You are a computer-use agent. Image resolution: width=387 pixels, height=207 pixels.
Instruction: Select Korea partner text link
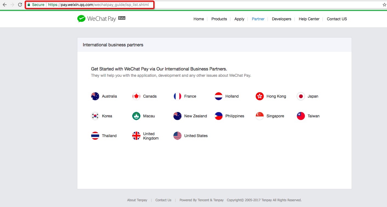tap(107, 116)
